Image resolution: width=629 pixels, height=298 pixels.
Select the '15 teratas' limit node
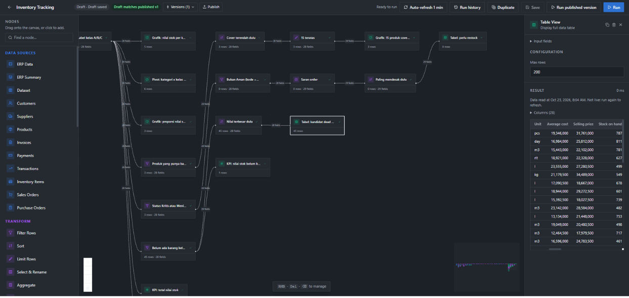(x=312, y=41)
